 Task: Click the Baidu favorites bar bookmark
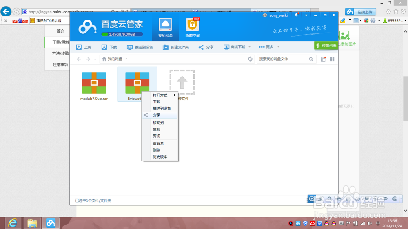[x=20, y=21]
